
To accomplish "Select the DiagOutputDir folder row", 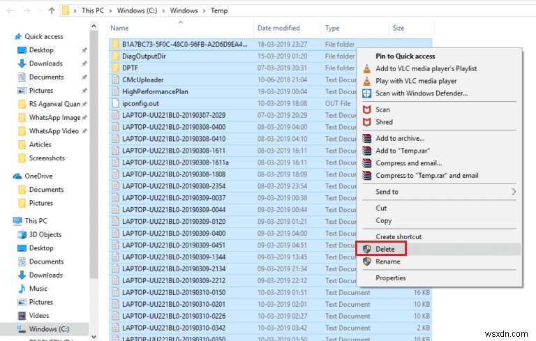I will pyautogui.click(x=232, y=56).
